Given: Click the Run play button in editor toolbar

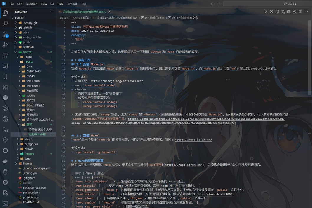Looking at the screenshot, I should point(265,12).
